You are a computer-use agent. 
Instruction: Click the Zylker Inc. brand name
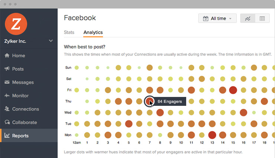(x=15, y=41)
